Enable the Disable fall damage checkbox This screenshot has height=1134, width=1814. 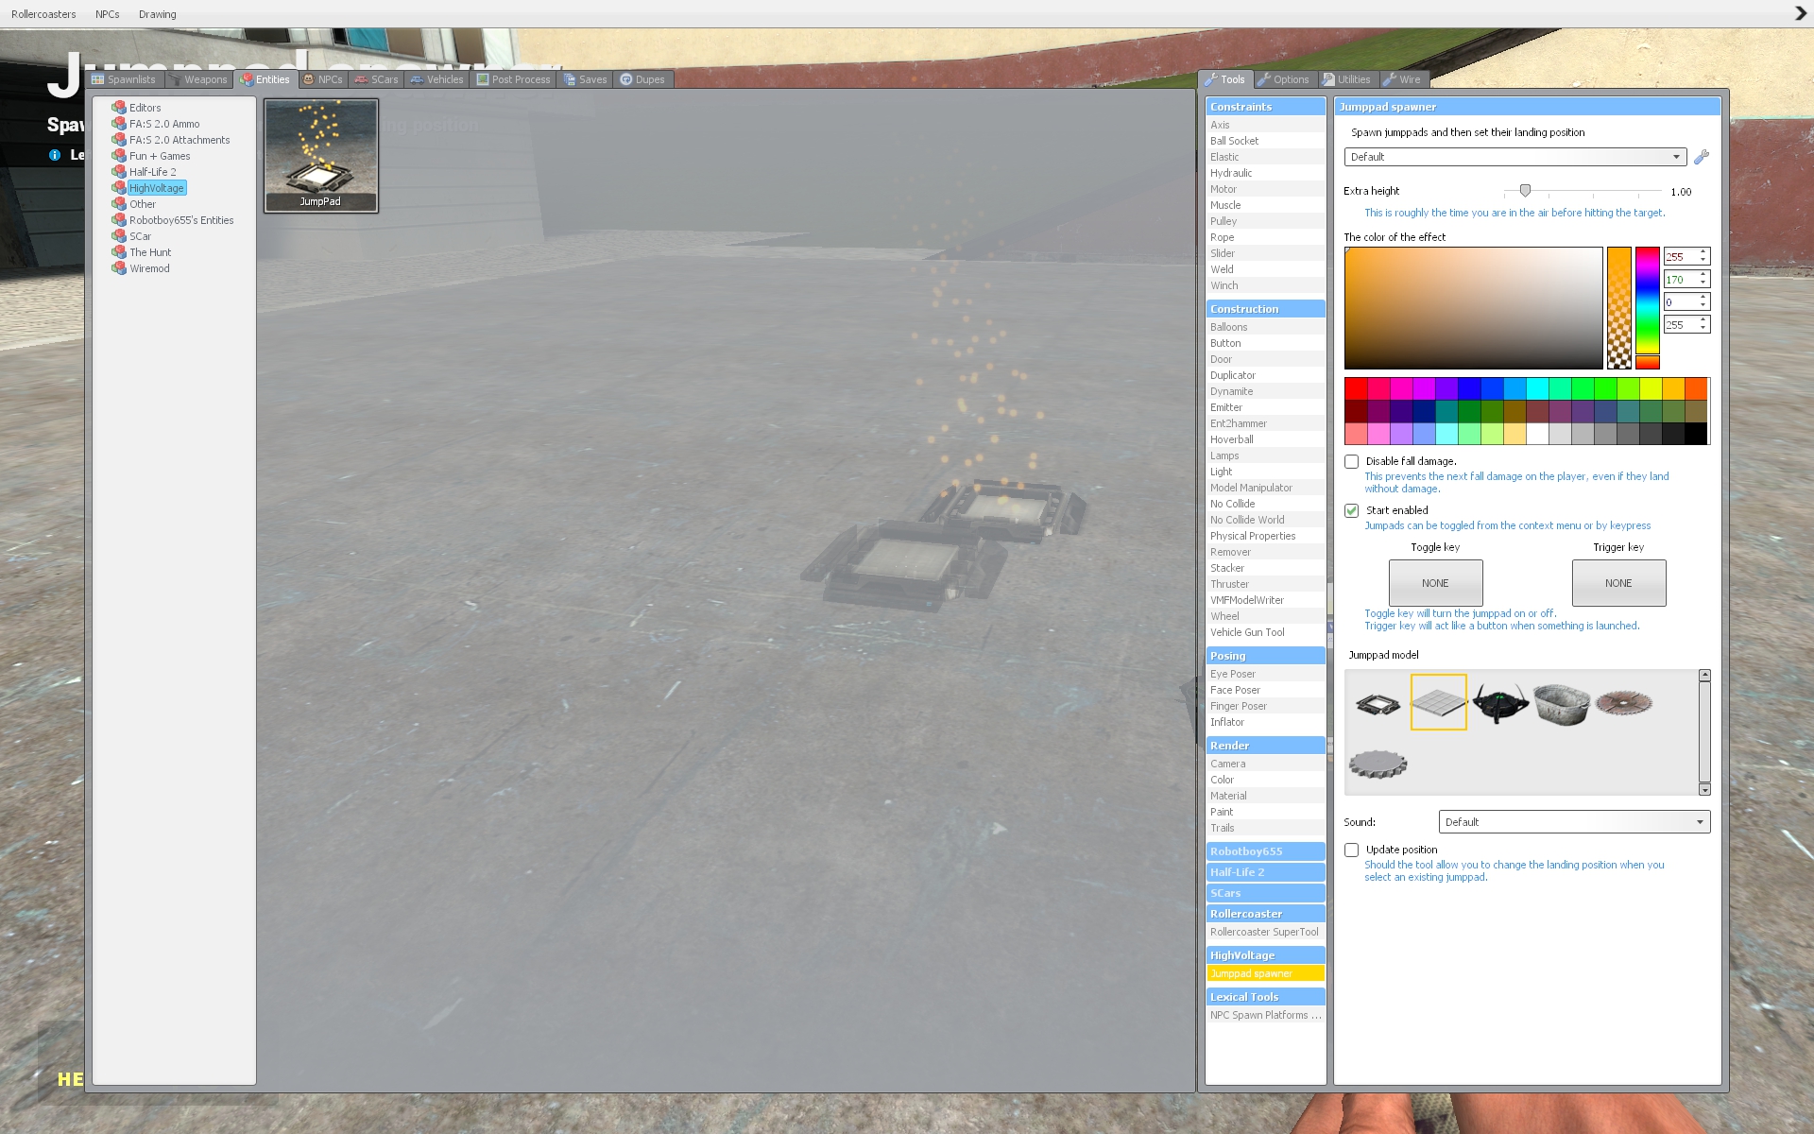(x=1352, y=461)
